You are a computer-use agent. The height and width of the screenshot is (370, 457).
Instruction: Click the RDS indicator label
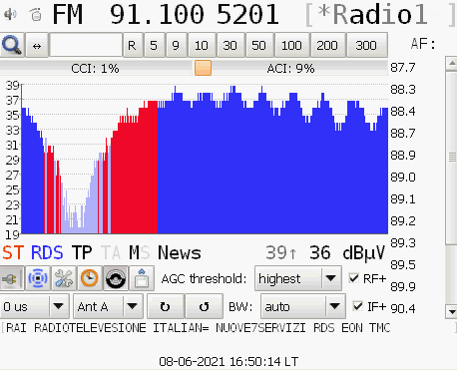point(47,252)
